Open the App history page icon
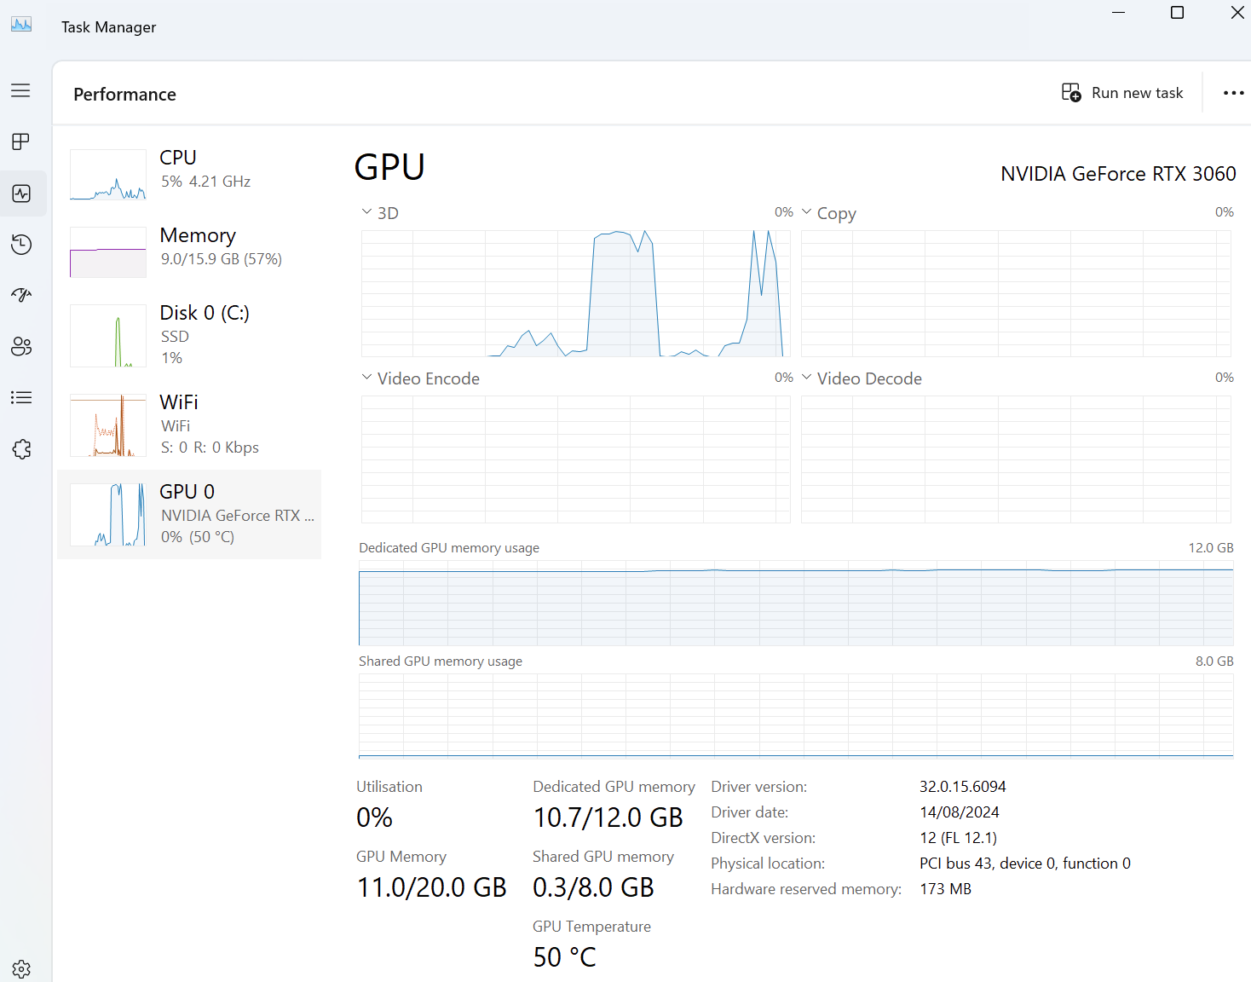This screenshot has height=982, width=1251. coord(20,245)
